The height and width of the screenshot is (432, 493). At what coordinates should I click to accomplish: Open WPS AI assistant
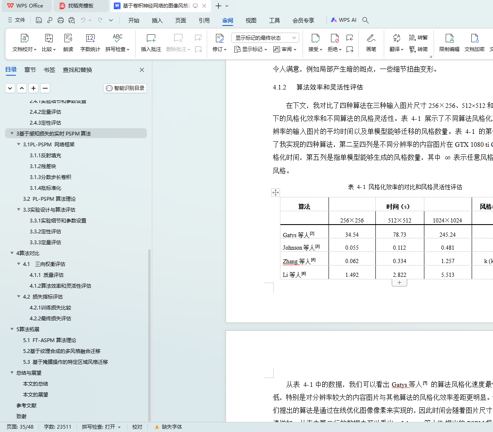344,20
